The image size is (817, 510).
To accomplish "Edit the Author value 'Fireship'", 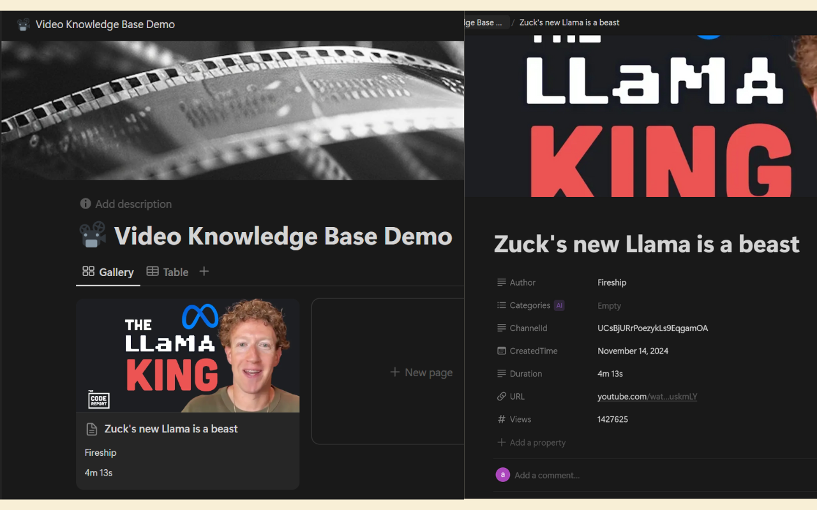I will [612, 282].
